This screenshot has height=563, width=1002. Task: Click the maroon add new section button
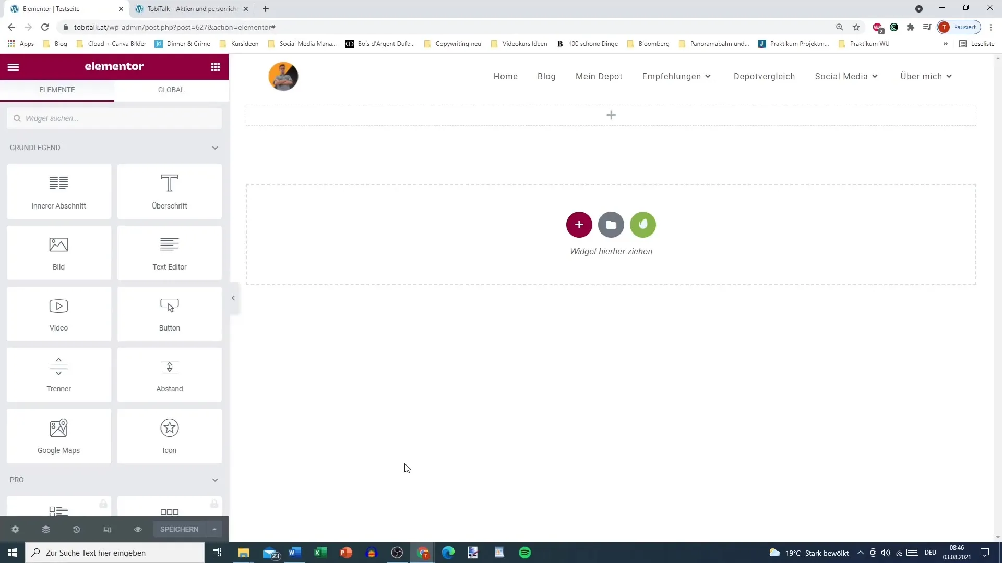tap(579, 225)
